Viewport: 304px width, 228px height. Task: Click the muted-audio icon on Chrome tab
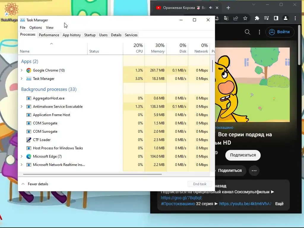click(x=211, y=8)
